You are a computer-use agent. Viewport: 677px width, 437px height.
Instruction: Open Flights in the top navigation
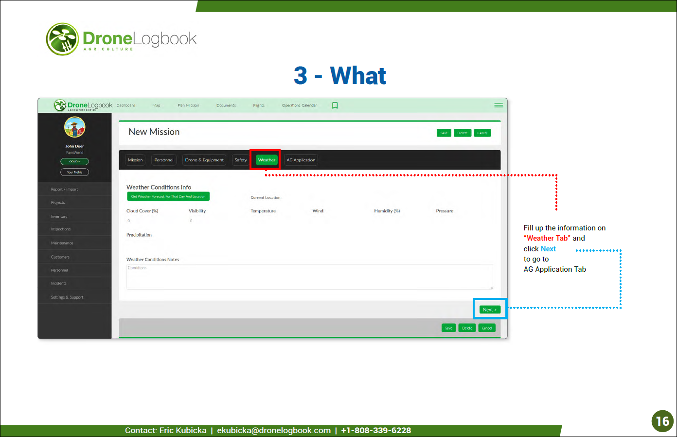pos(259,105)
